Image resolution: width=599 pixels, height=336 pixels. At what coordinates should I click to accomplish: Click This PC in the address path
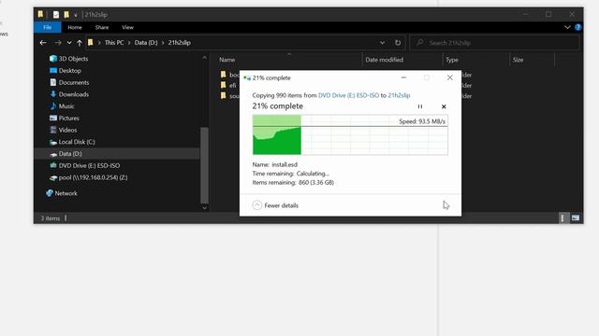click(x=114, y=43)
